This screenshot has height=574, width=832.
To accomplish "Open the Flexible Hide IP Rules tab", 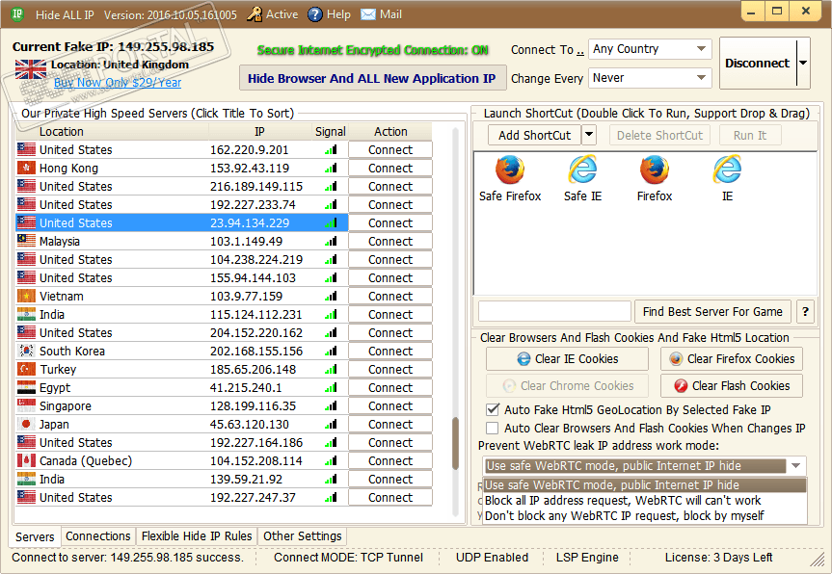I will [x=197, y=536].
